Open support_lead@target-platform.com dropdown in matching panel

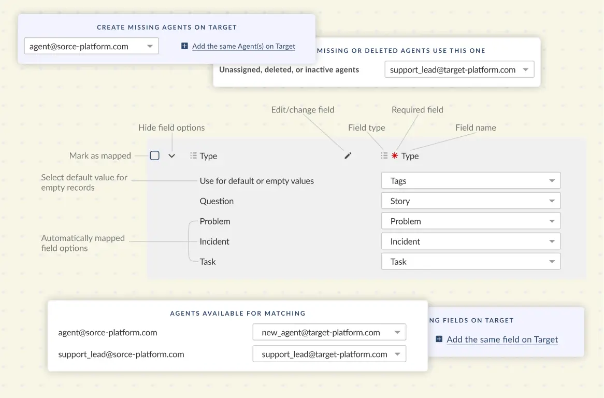(x=329, y=354)
